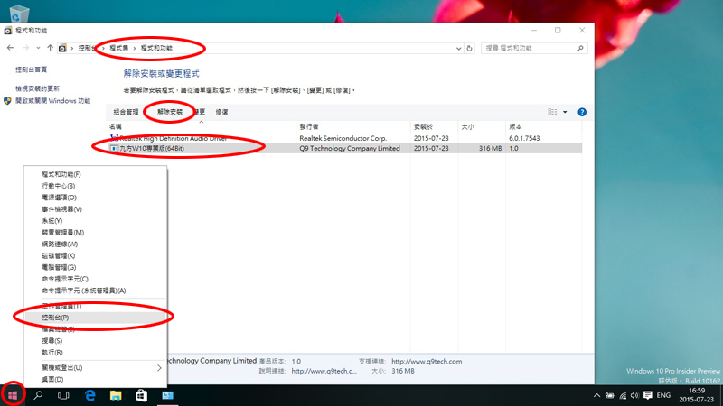Viewport: 723px width, 406px height.
Task: Choose 桌面(D) in Win+X menu
Action: pyautogui.click(x=96, y=379)
